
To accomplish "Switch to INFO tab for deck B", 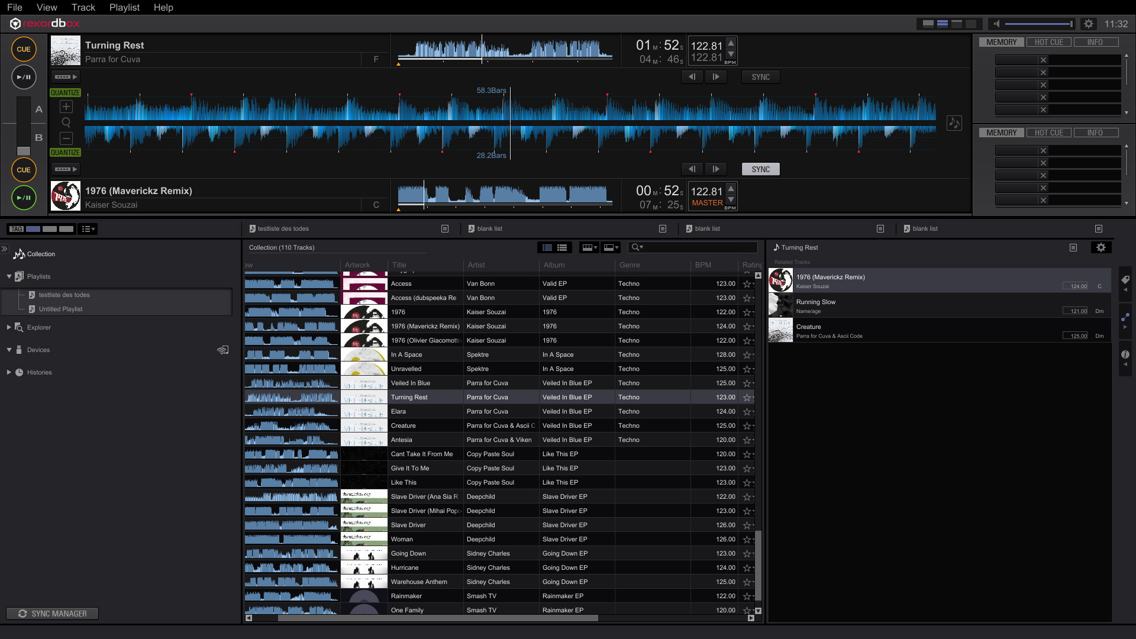I will click(1095, 133).
